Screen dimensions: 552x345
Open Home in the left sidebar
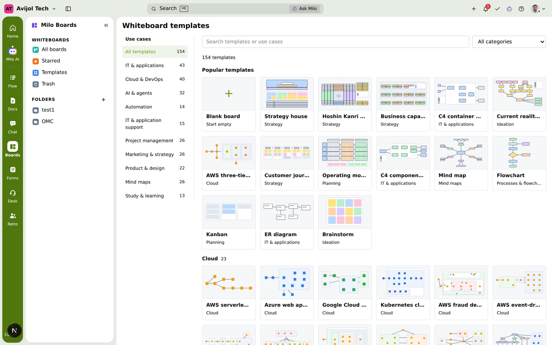point(13,31)
